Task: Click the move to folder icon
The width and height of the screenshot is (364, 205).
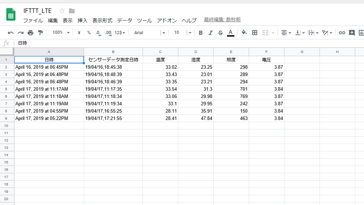Action: pos(72,11)
